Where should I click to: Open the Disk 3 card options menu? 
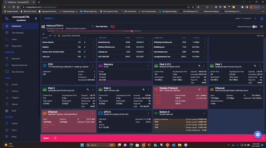[148, 89]
